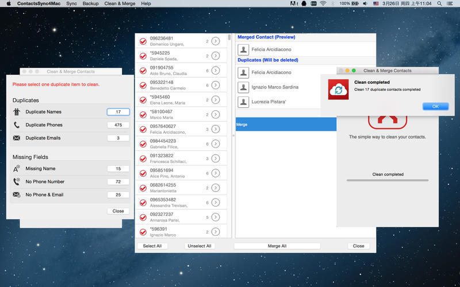This screenshot has width=460, height=287.
Task: Click the Duplicate Emails envelope icon
Action: tap(16, 138)
